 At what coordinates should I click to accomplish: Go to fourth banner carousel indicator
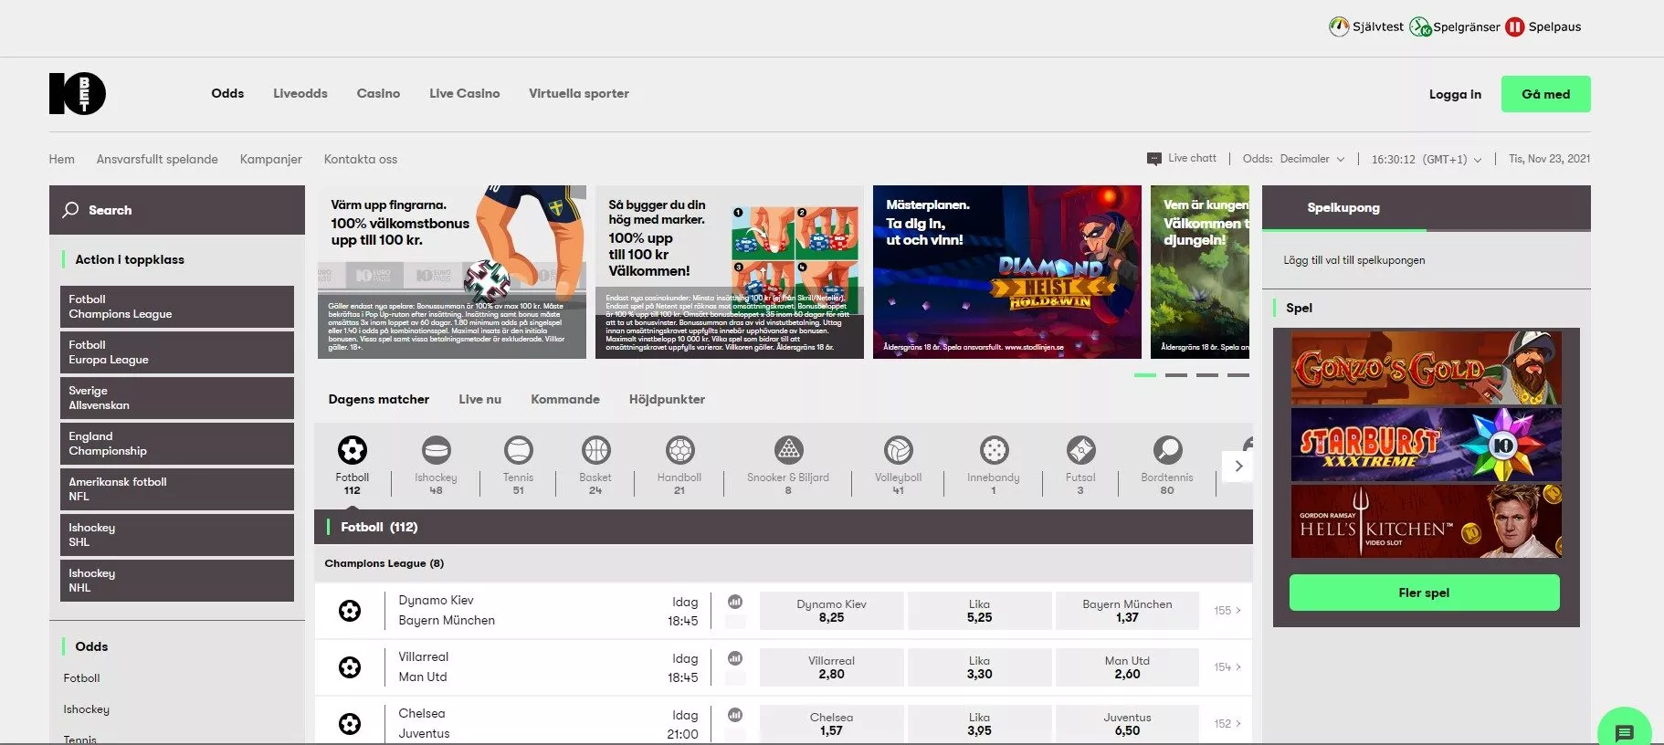[x=1238, y=375]
